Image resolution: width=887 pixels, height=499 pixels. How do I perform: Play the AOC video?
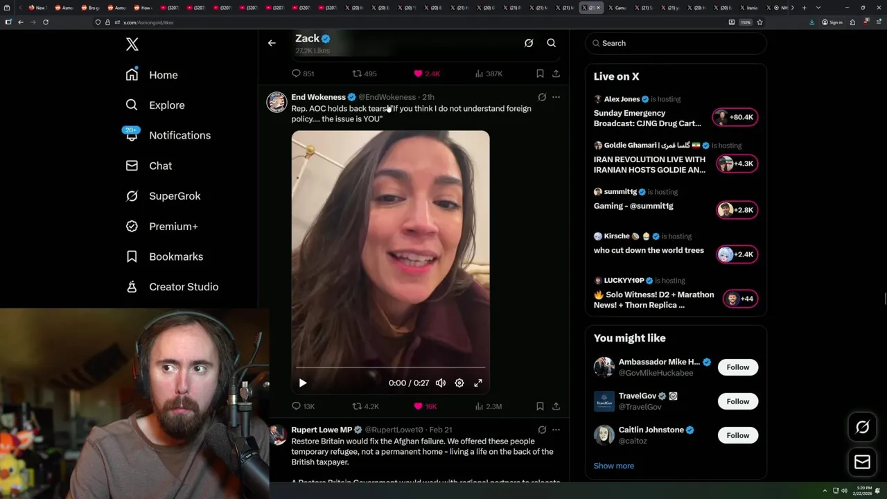pos(303,383)
